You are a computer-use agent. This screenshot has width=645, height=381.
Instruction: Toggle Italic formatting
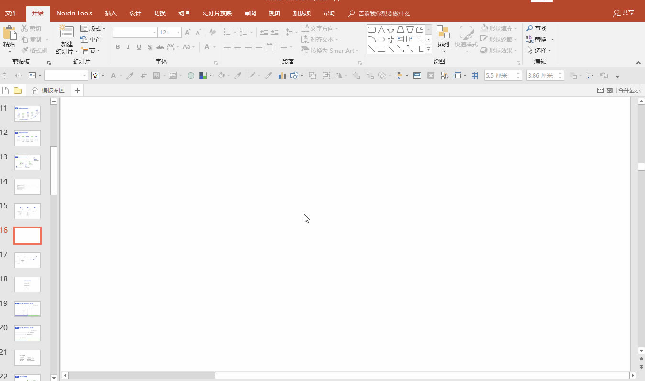click(128, 47)
